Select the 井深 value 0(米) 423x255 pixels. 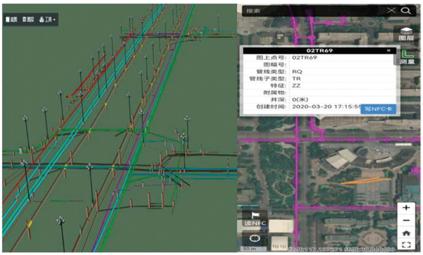pos(300,100)
